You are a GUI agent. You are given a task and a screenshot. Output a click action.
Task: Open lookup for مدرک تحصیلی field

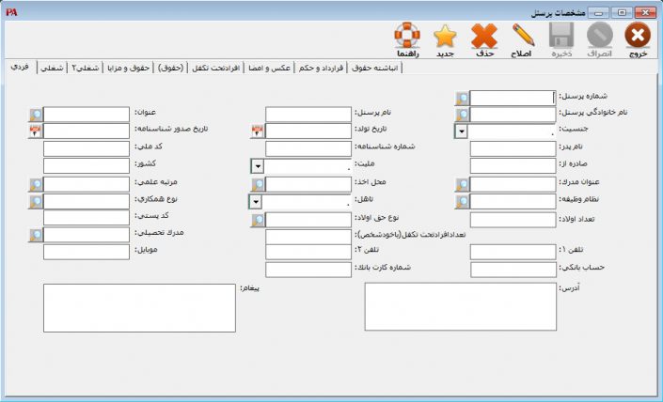[x=36, y=235]
